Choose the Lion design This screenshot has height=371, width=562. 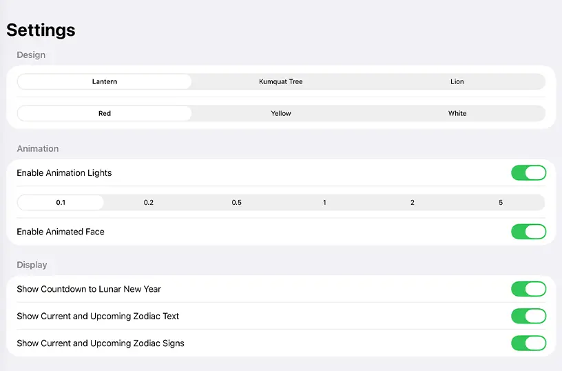tap(457, 81)
